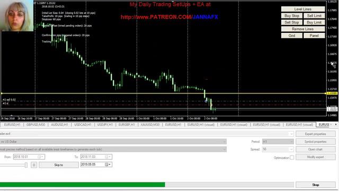Switch to the GBPUSD,M30 chart tab
The height and width of the screenshot is (191, 339).
tap(35, 125)
